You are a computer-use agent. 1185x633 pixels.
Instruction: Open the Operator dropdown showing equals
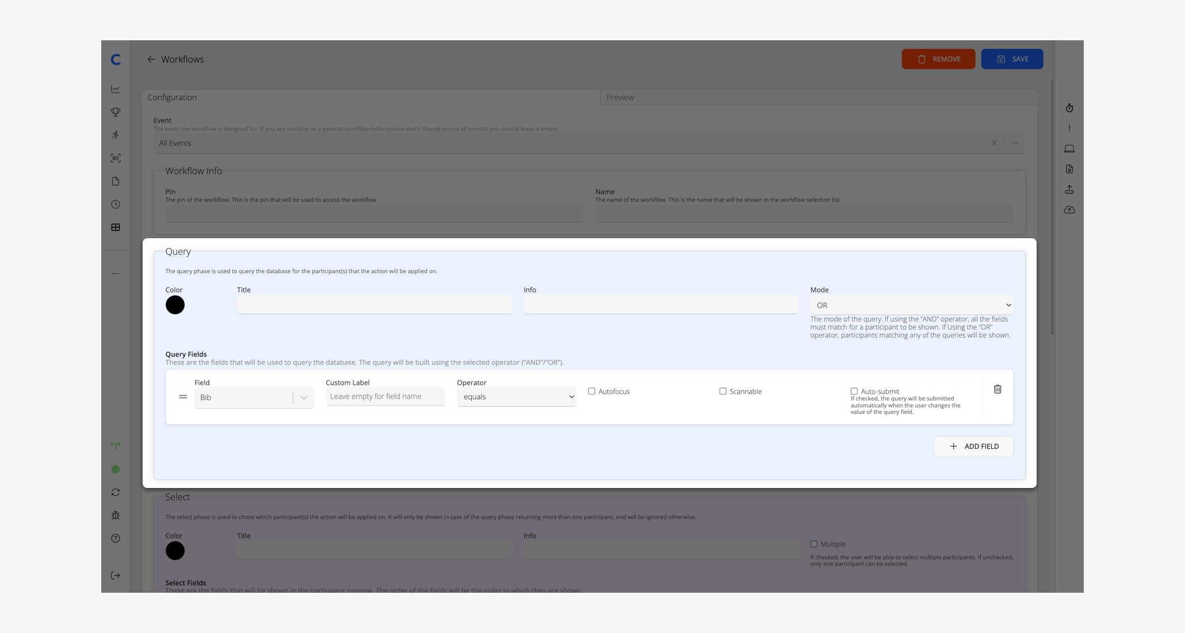click(x=517, y=397)
